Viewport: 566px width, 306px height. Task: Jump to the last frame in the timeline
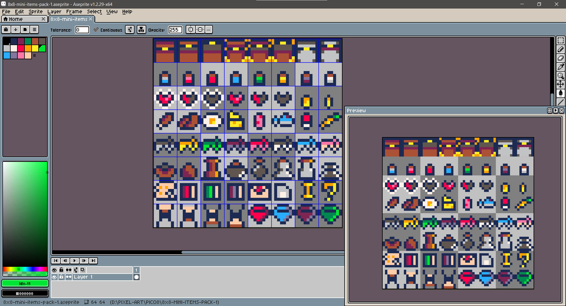93,261
